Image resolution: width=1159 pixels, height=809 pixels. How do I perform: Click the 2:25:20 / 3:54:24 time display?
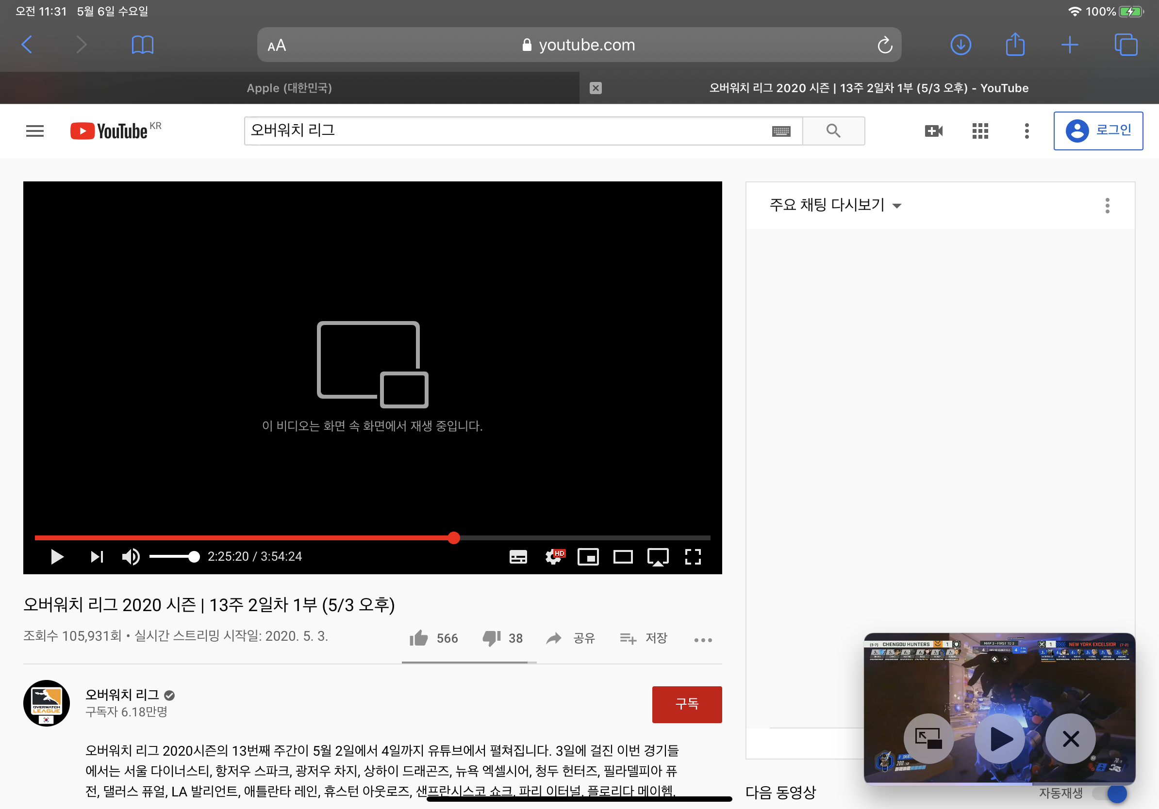point(255,556)
